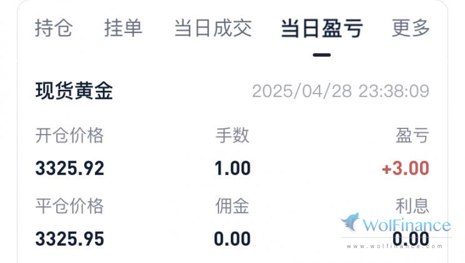
Task: Switch to the 持仓 tab
Action: (54, 28)
